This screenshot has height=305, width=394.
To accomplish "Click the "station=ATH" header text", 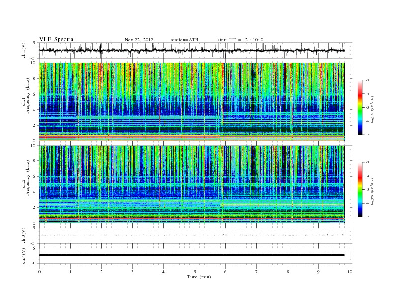I will (185, 40).
